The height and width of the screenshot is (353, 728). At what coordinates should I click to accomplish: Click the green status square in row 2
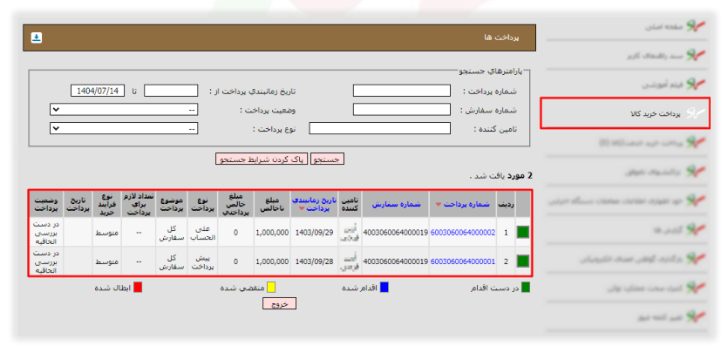[x=523, y=261]
